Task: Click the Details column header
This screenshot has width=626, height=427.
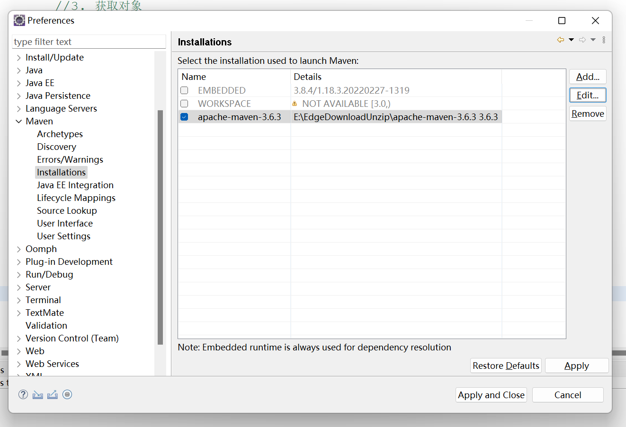Action: pos(396,77)
